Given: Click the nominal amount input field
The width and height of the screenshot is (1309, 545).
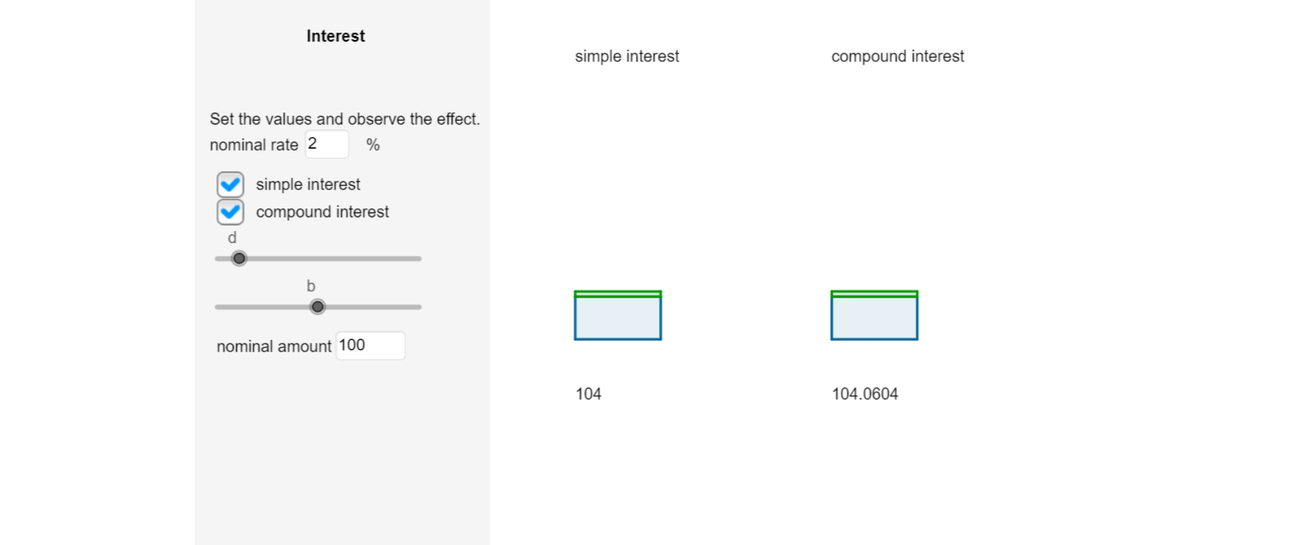Looking at the screenshot, I should point(370,345).
